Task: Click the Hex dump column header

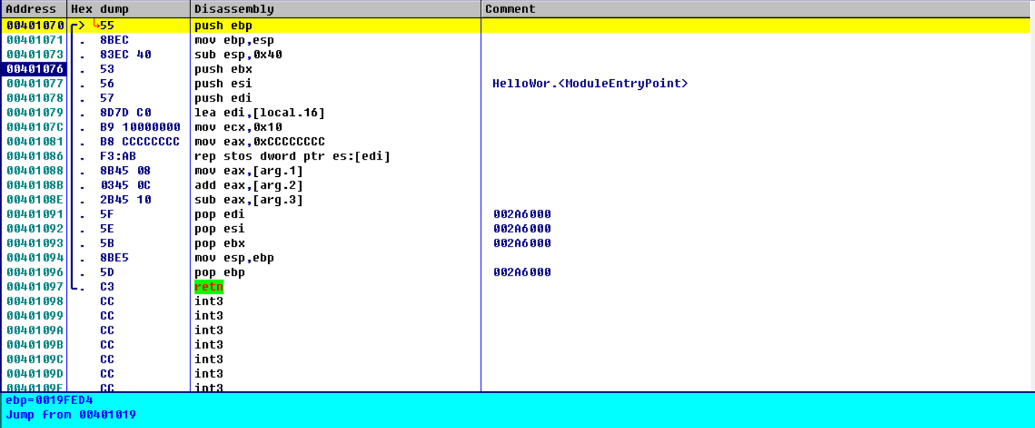Action: [100, 9]
